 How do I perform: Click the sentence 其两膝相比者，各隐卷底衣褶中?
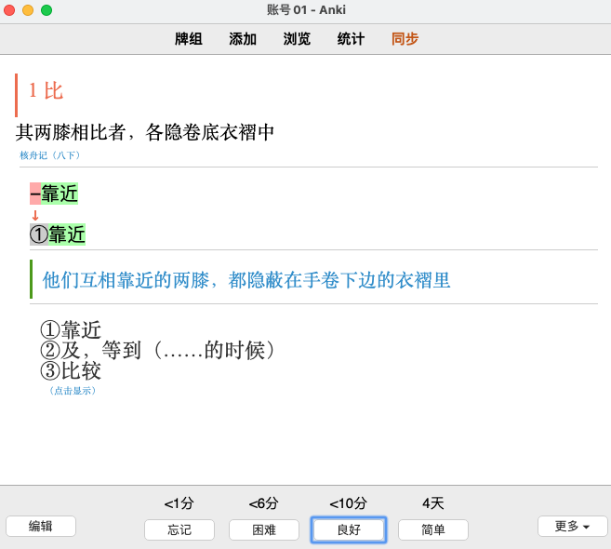[x=145, y=132]
